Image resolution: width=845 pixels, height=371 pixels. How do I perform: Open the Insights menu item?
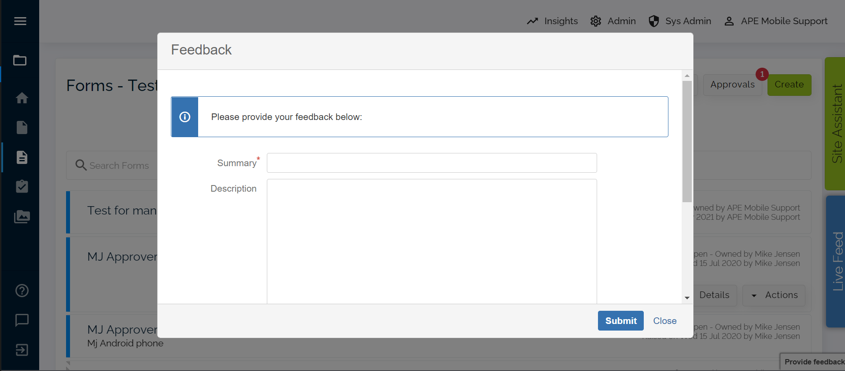(552, 21)
